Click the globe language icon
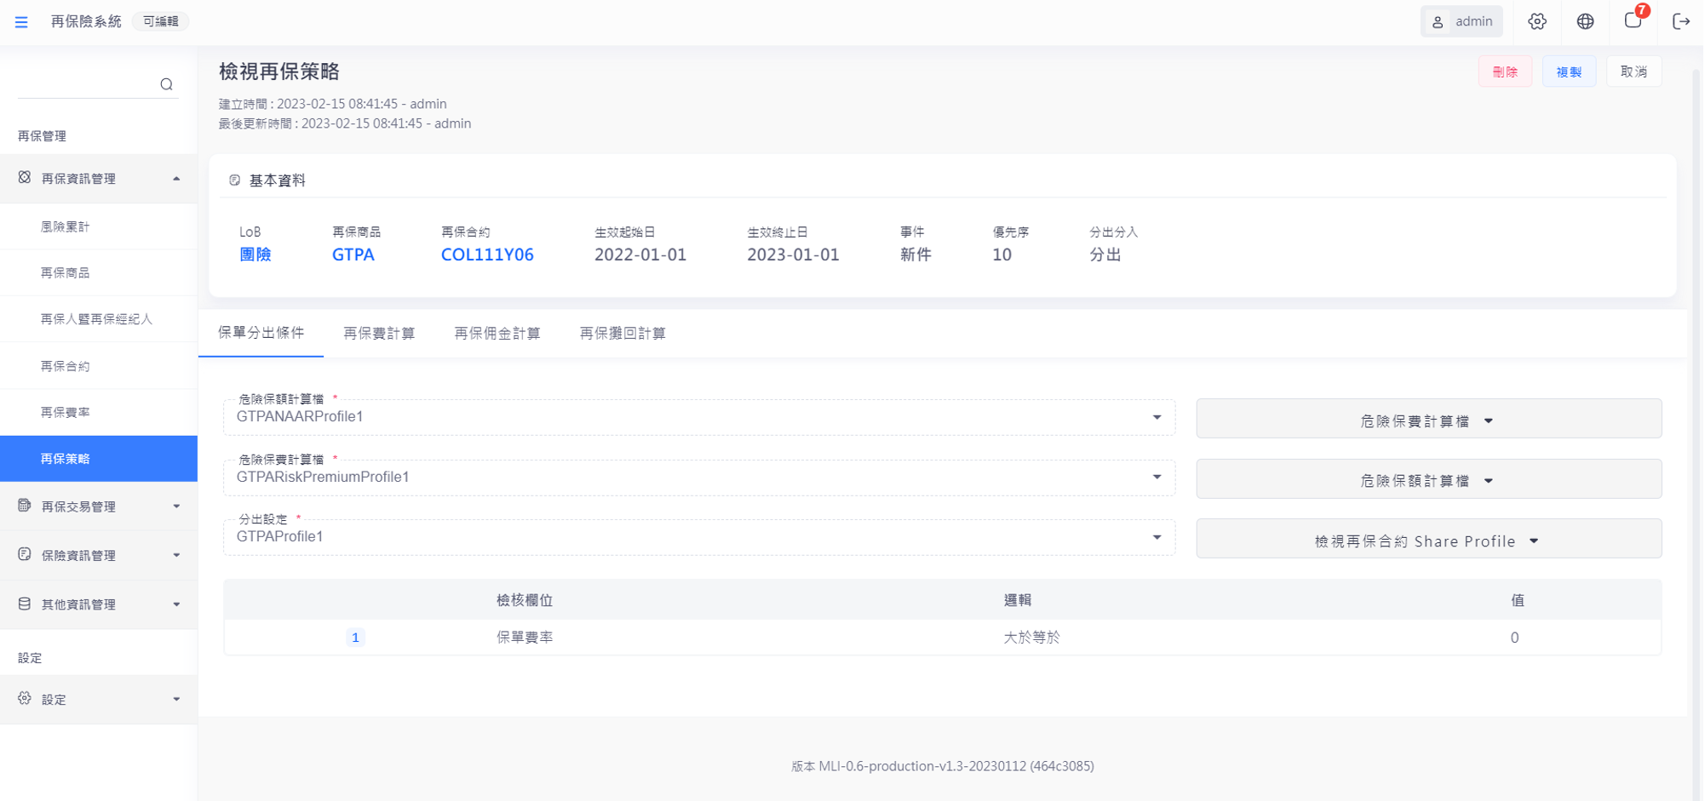Screen dimensions: 1705x801 pos(1585,22)
